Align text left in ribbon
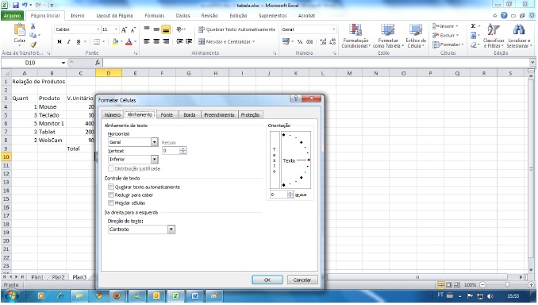538x305 pixels. pos(147,41)
